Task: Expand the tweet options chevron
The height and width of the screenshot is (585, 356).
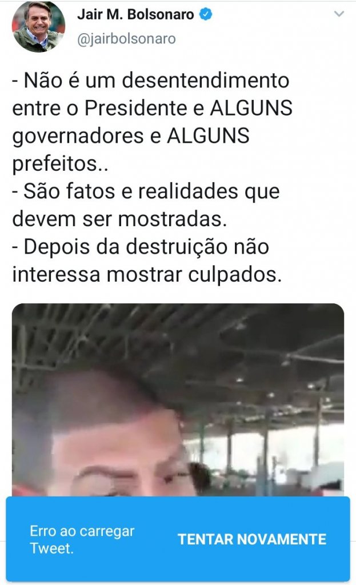Action: pyautogui.click(x=339, y=14)
